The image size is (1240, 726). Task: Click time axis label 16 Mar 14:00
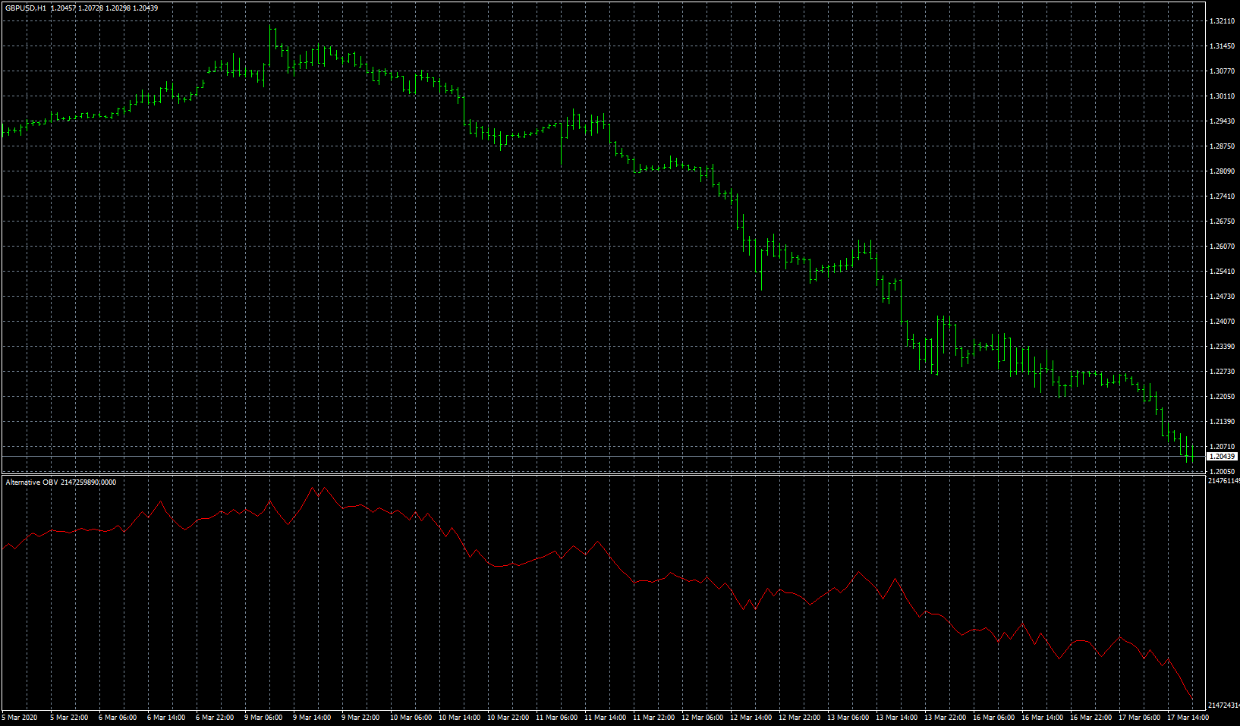click(x=1042, y=718)
